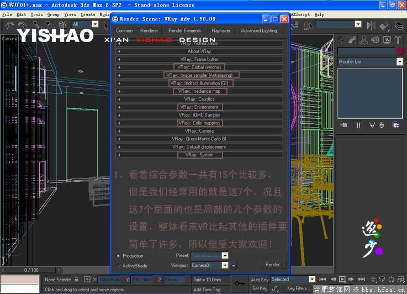Screen dimensions: 407x294
Task: Open the Edit Named Selection Sets icon
Action: (308, 25)
